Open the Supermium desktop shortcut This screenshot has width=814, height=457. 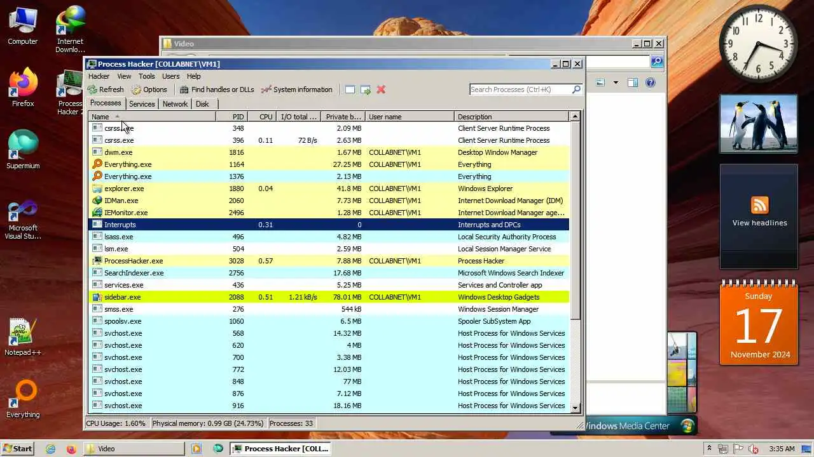tap(23, 150)
